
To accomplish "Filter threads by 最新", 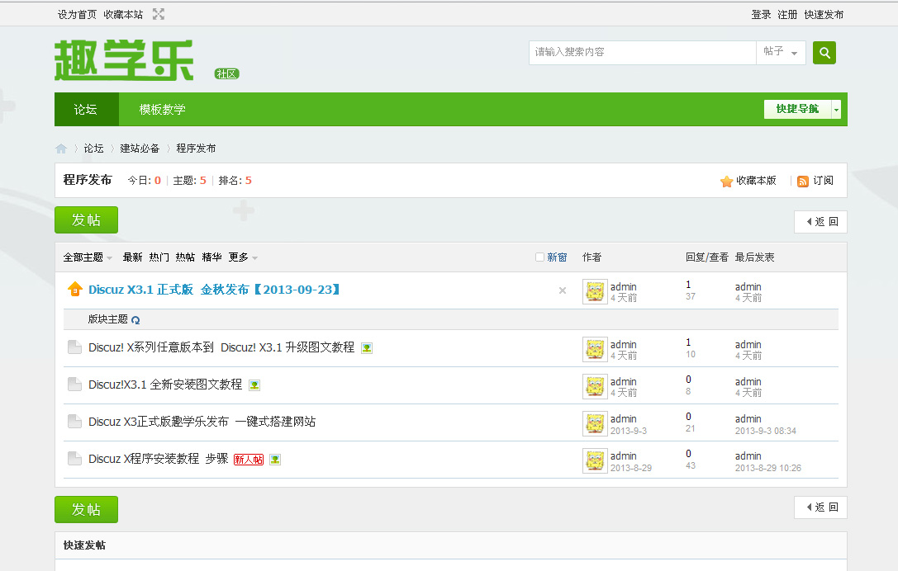I will (x=132, y=257).
